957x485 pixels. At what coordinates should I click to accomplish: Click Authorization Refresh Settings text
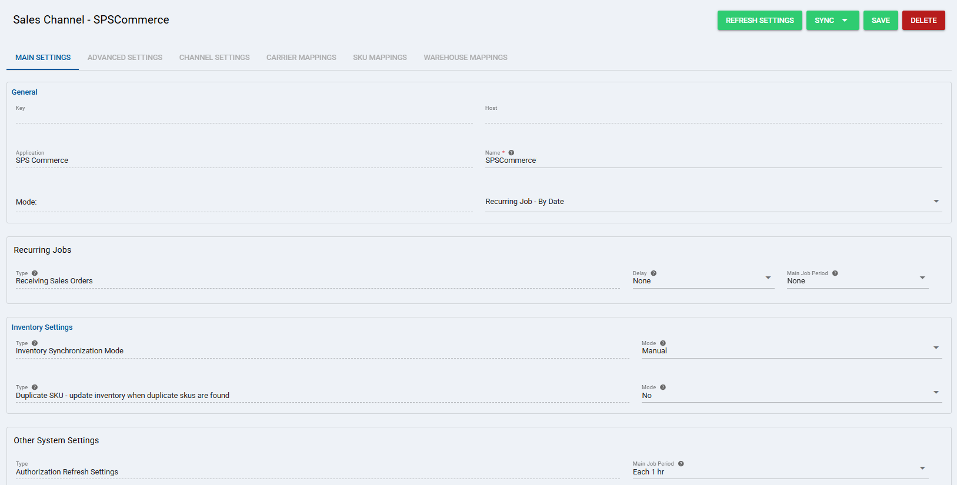click(67, 472)
